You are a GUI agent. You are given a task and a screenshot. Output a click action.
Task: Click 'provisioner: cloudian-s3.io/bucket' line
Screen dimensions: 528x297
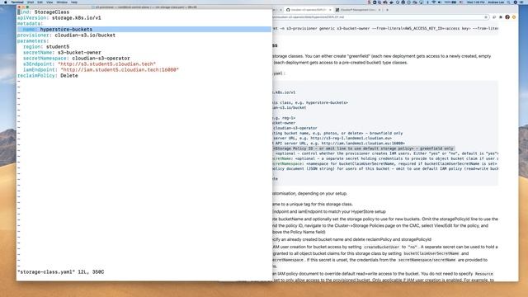[66, 35]
